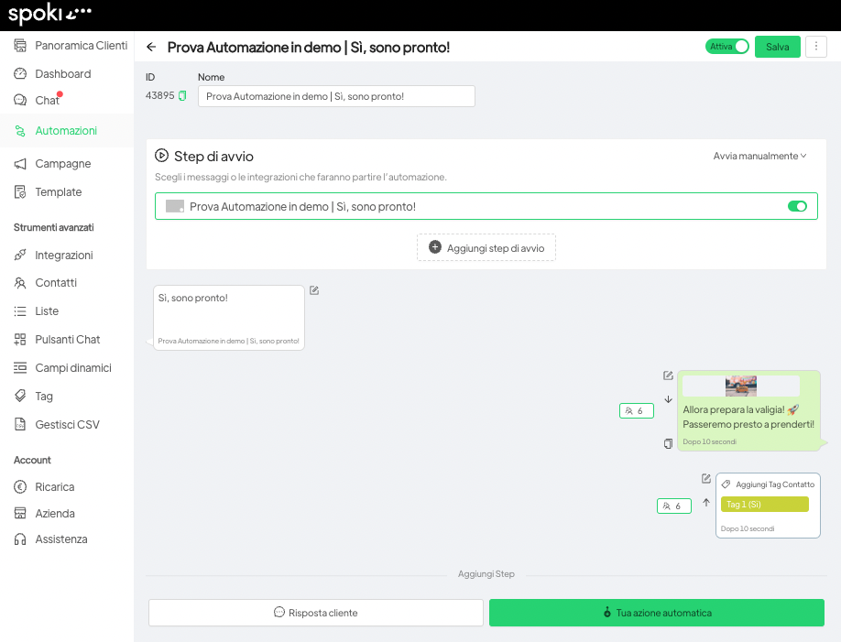Disable the start step toggle switch

tap(797, 207)
